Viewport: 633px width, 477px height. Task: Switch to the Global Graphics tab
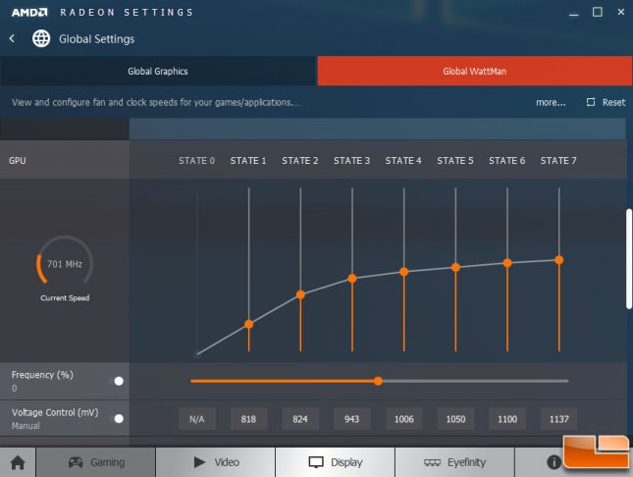point(158,71)
